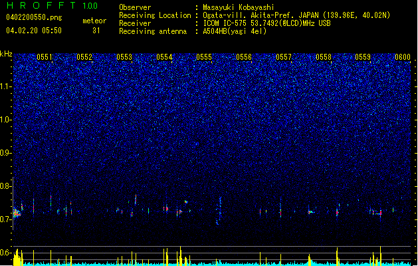Click the 0.9 kHz axis label
The width and height of the screenshot is (418, 266).
click(x=5, y=153)
